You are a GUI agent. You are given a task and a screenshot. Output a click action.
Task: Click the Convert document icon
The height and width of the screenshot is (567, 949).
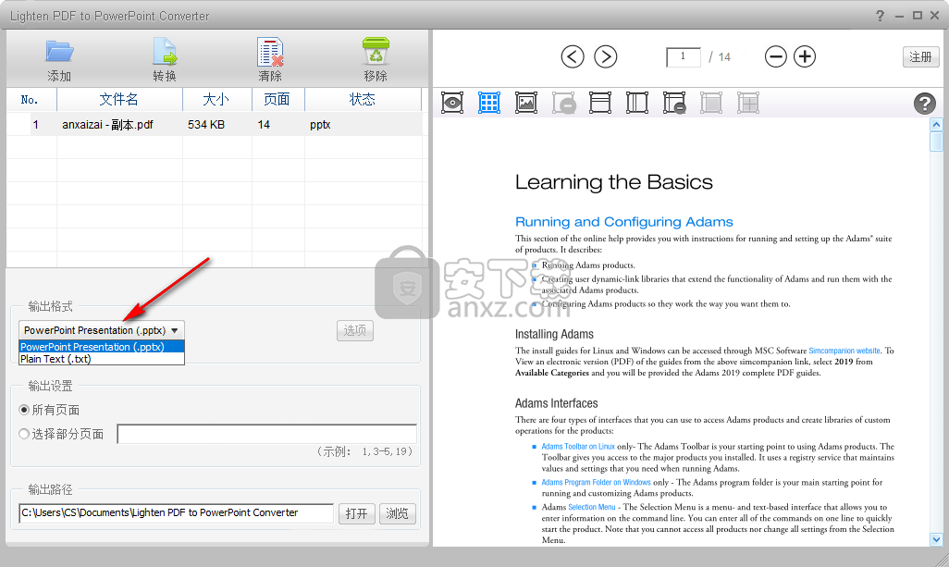[x=165, y=52]
